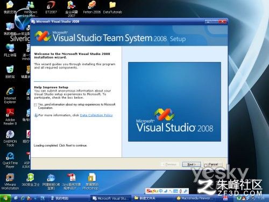Viewport: 269px width, 202px height.
Task: Open the My Documents envelope-folder desktop icon
Action: [10, 7]
